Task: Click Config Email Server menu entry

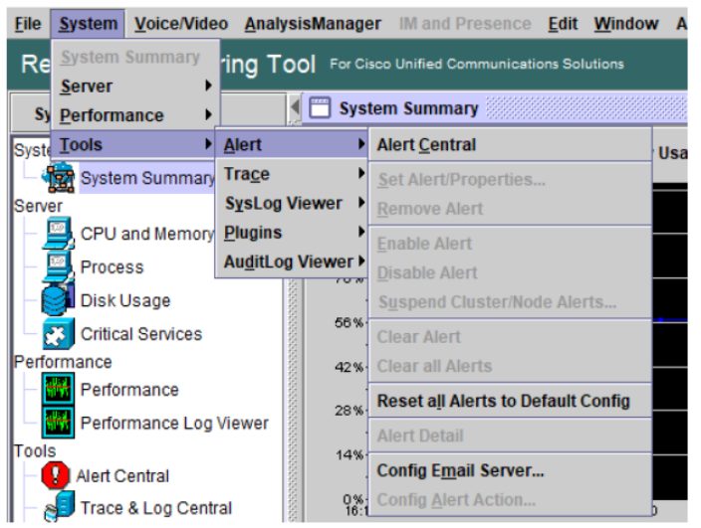Action: click(x=460, y=470)
